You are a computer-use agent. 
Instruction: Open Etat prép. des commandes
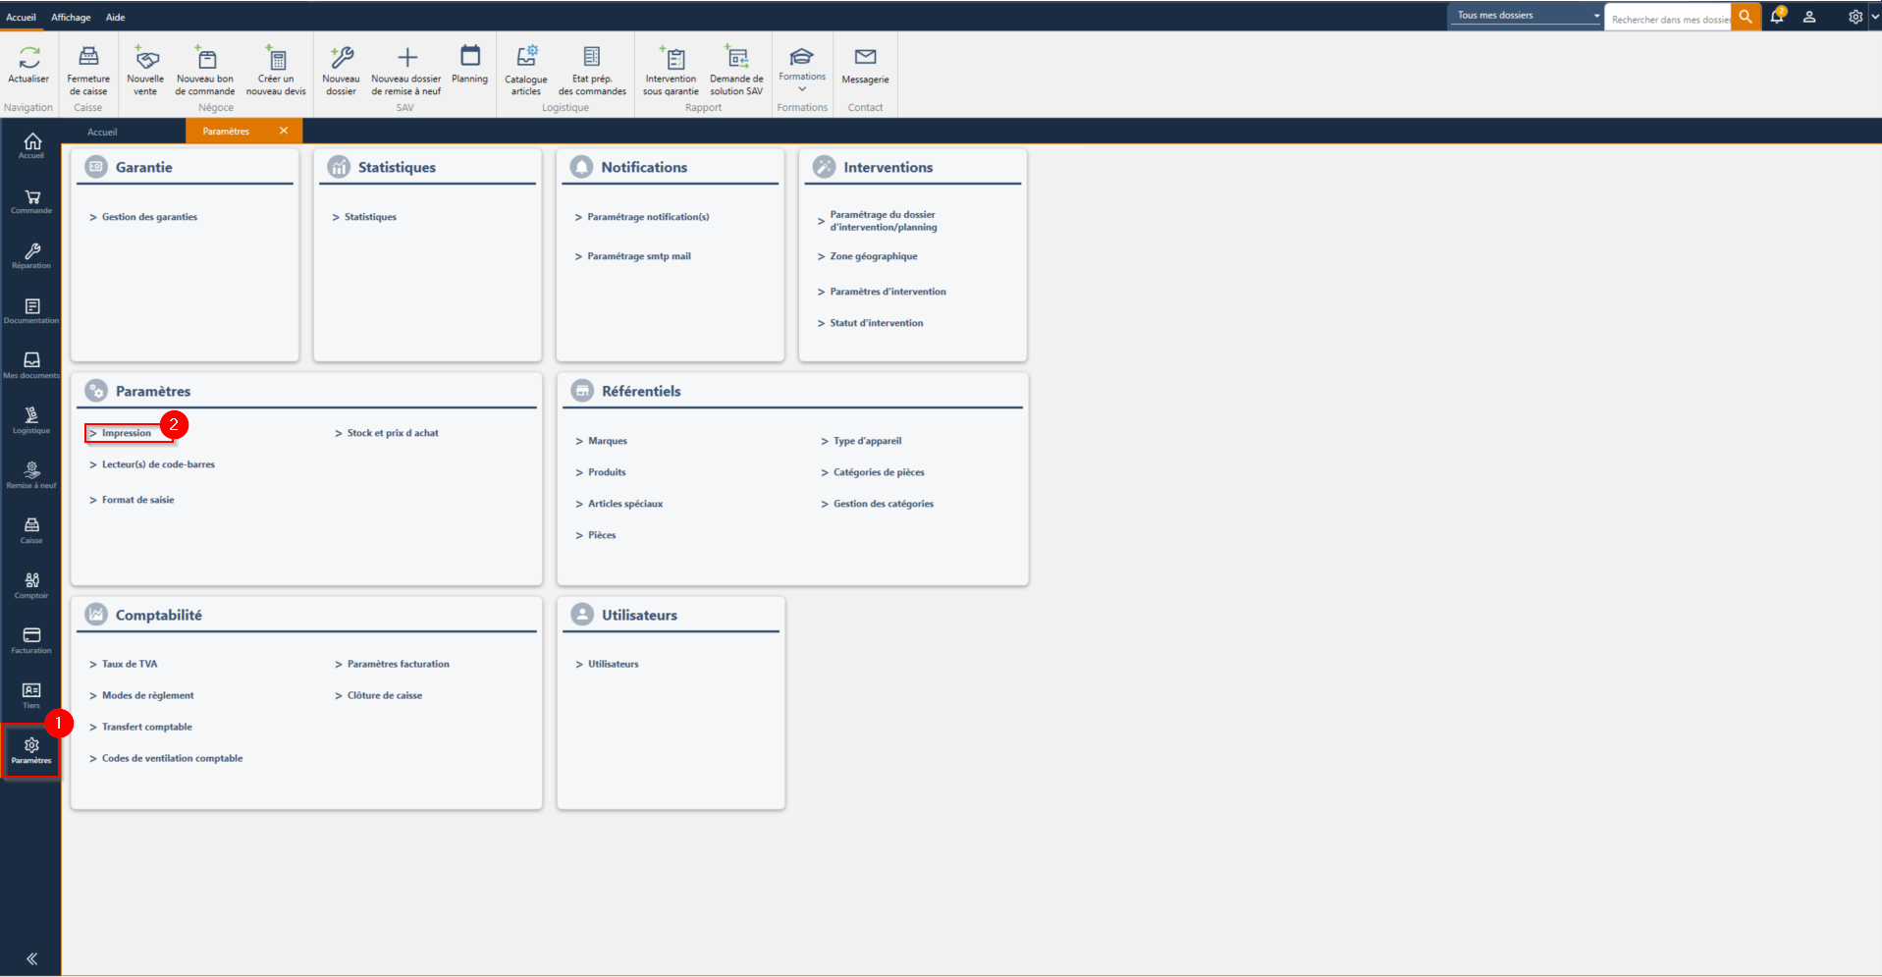[592, 71]
